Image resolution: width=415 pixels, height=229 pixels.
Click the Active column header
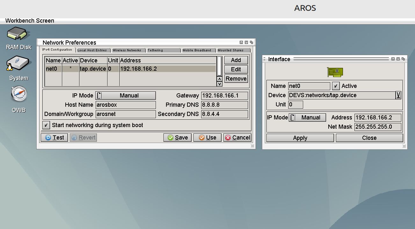click(x=70, y=61)
